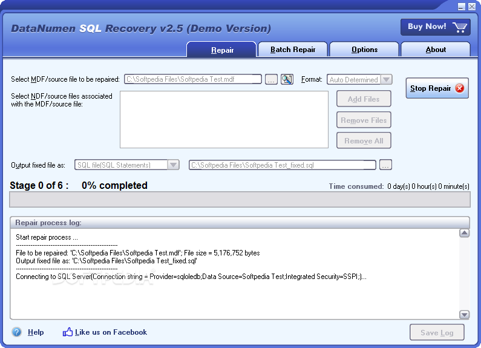Click the DataNumen SQL Recovery v2.5 title

(141, 28)
